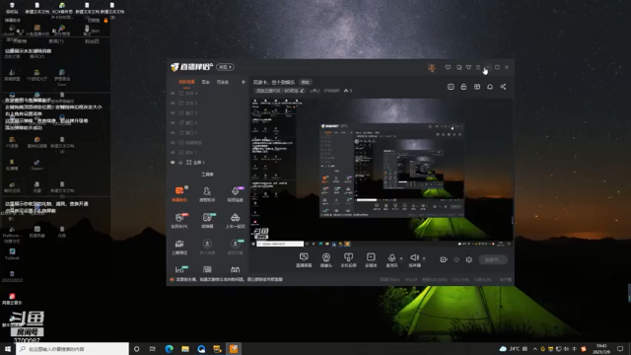
Task: Add a phone screen-cast source
Action: click(348, 259)
